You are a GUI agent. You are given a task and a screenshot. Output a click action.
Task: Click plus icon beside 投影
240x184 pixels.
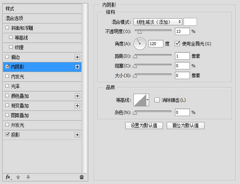(x=77, y=135)
